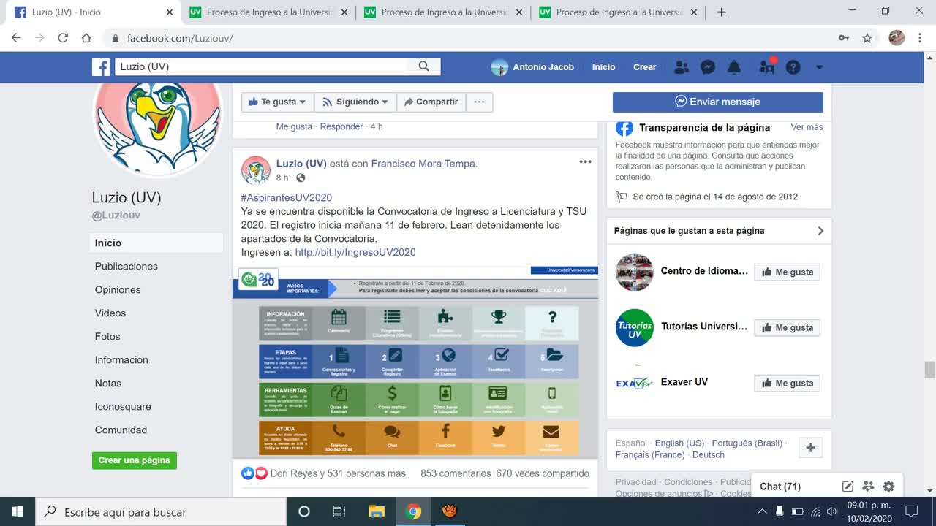Switch to the second Proceso de Ingreso tab
Screen dimensions: 936x526
click(443, 12)
